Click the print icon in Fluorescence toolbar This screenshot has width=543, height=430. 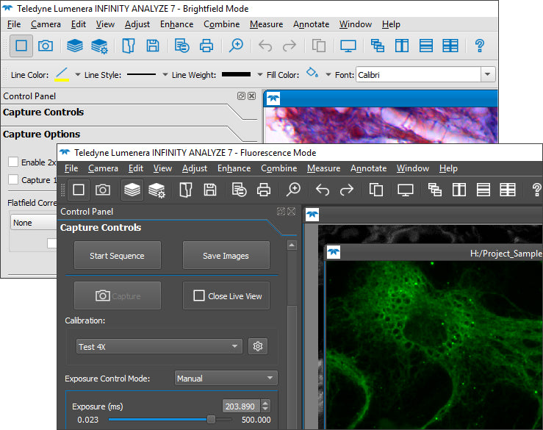[264, 190]
